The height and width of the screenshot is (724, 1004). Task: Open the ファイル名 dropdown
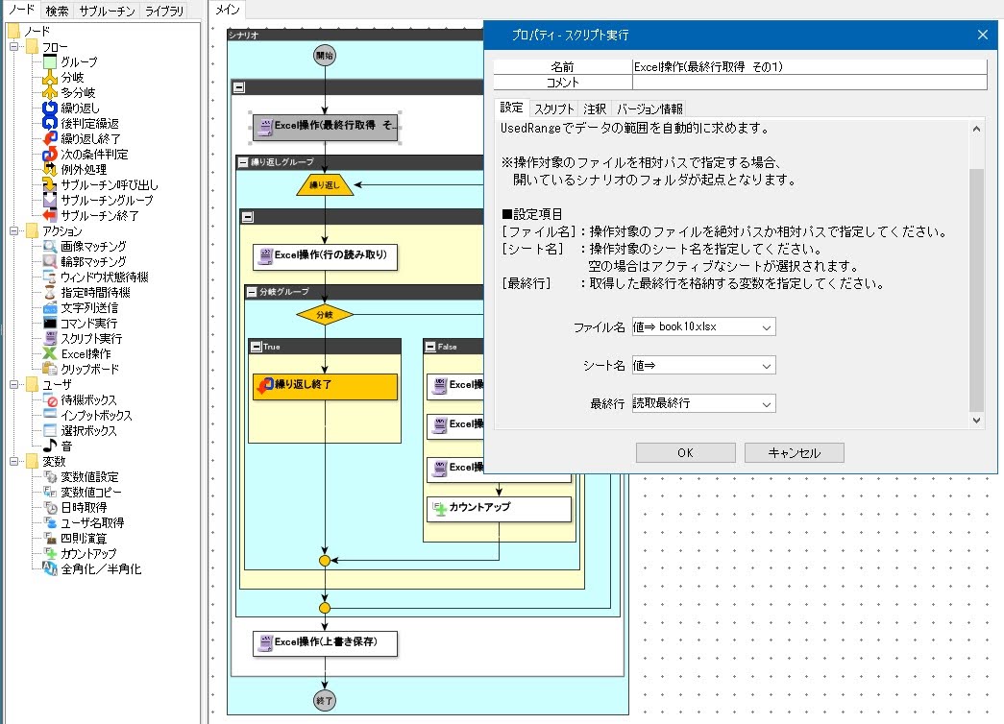point(767,327)
